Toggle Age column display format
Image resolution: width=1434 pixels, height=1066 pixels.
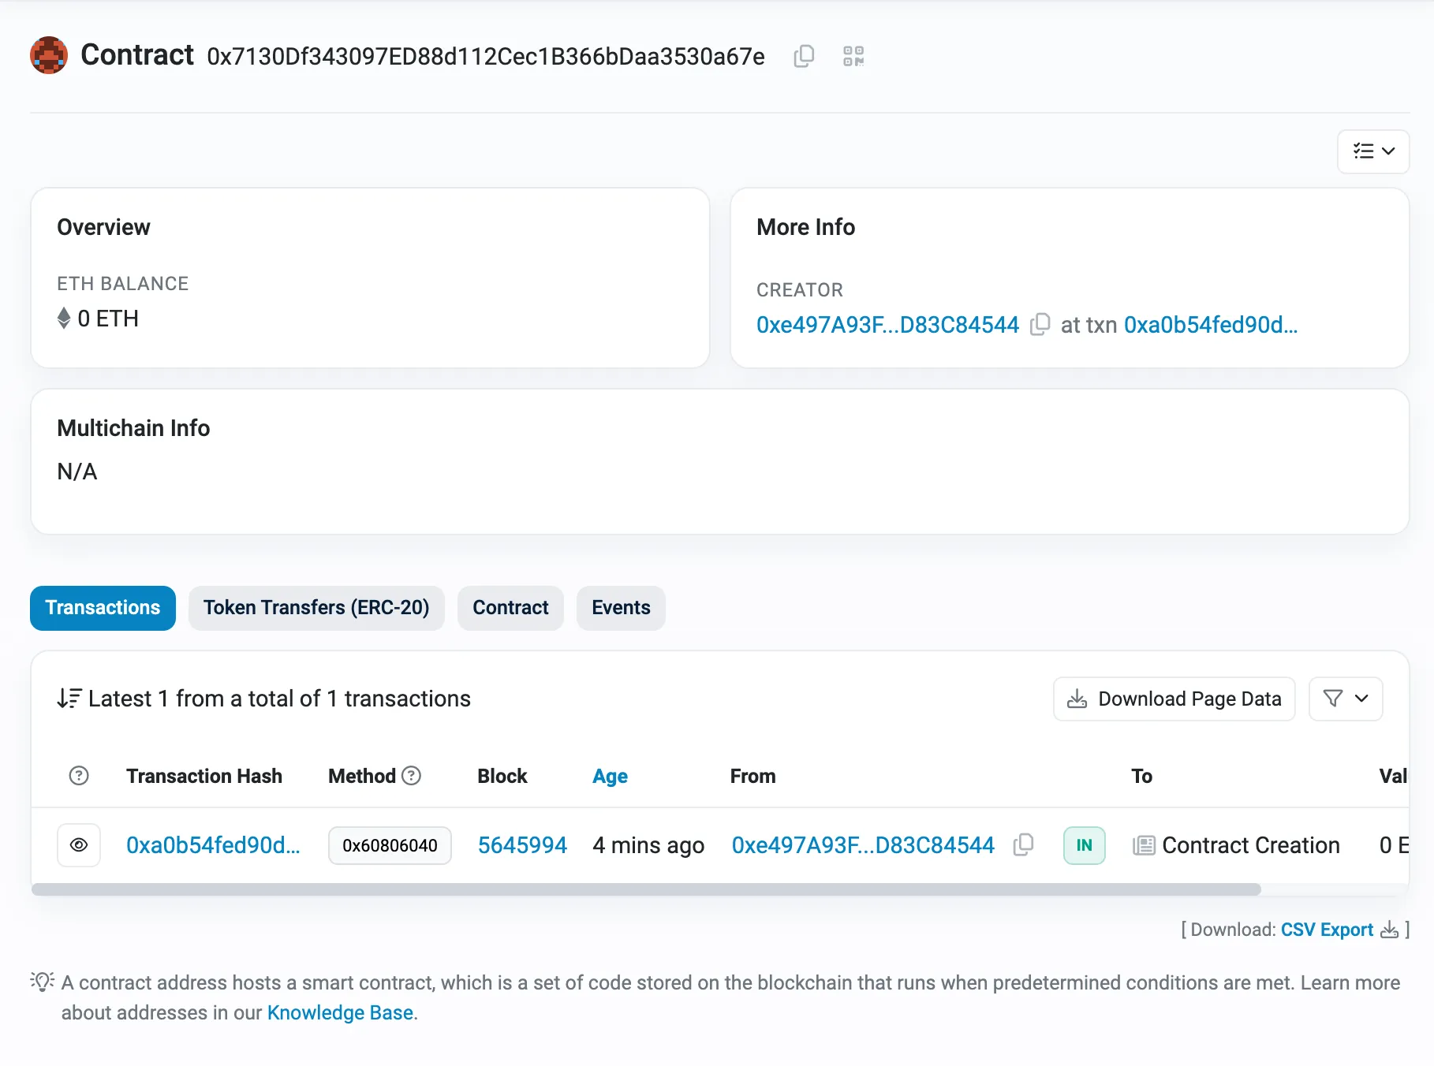tap(610, 776)
